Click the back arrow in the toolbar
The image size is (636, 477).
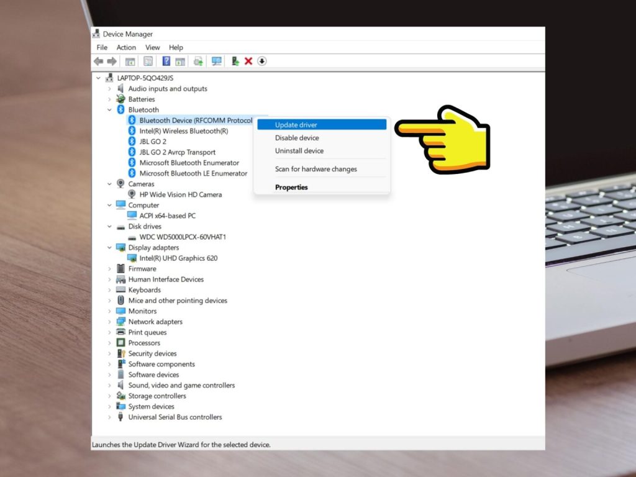point(98,61)
